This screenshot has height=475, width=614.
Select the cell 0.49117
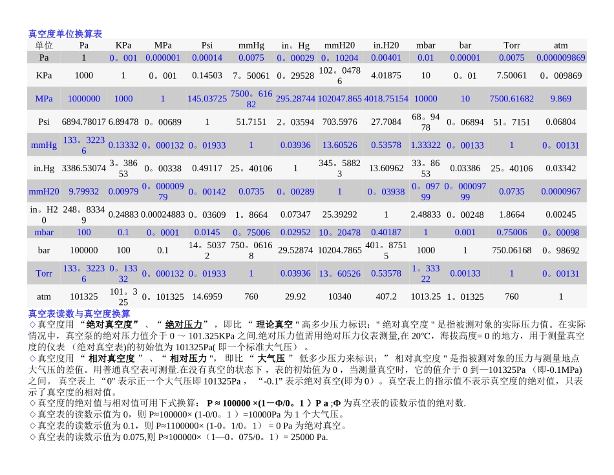coord(207,168)
